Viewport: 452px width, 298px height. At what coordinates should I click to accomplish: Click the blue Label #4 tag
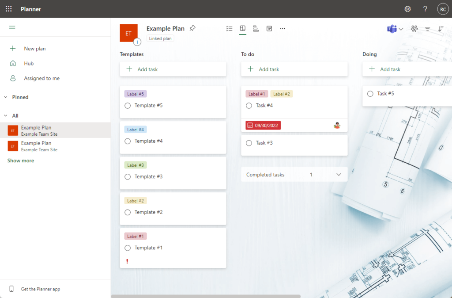136,130
